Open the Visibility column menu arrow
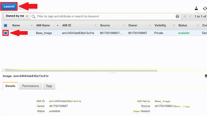 (174, 25)
